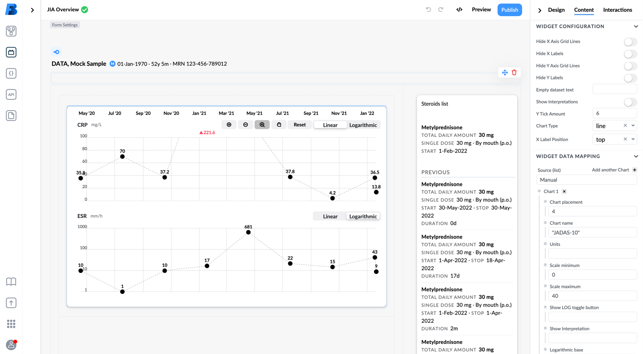Open the code view icon
This screenshot has width=643, height=354.
pos(459,9)
